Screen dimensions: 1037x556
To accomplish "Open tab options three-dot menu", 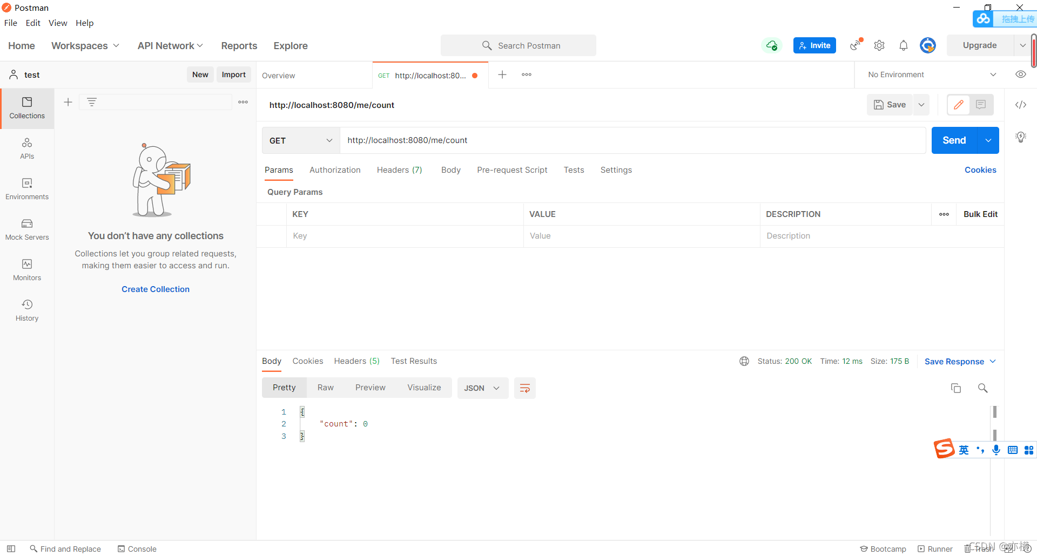I will pos(527,74).
